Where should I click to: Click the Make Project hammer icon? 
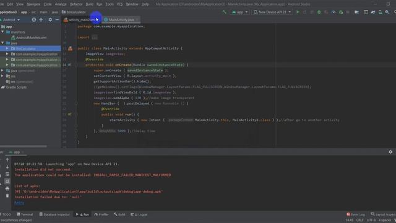coord(224,12)
